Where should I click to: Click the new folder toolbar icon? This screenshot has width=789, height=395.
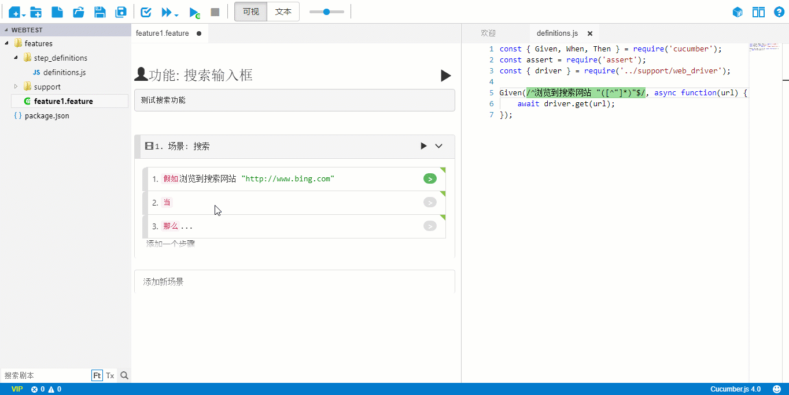(x=36, y=12)
